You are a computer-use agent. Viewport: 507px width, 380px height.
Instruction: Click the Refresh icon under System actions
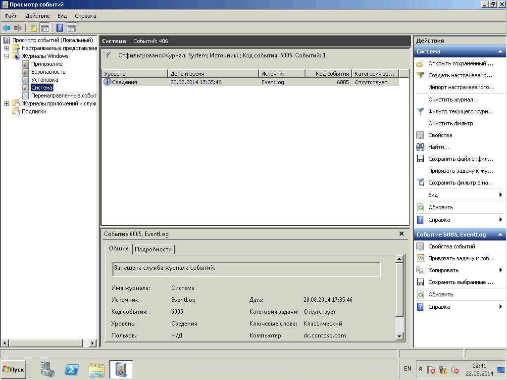click(420, 207)
